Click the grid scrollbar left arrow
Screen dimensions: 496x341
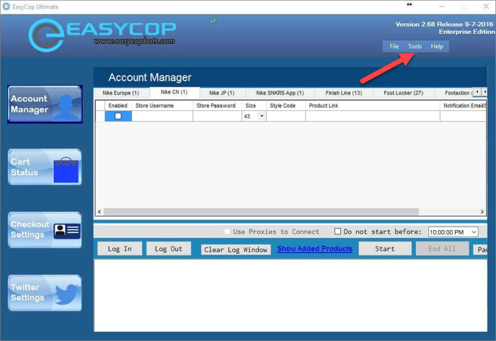coord(99,212)
